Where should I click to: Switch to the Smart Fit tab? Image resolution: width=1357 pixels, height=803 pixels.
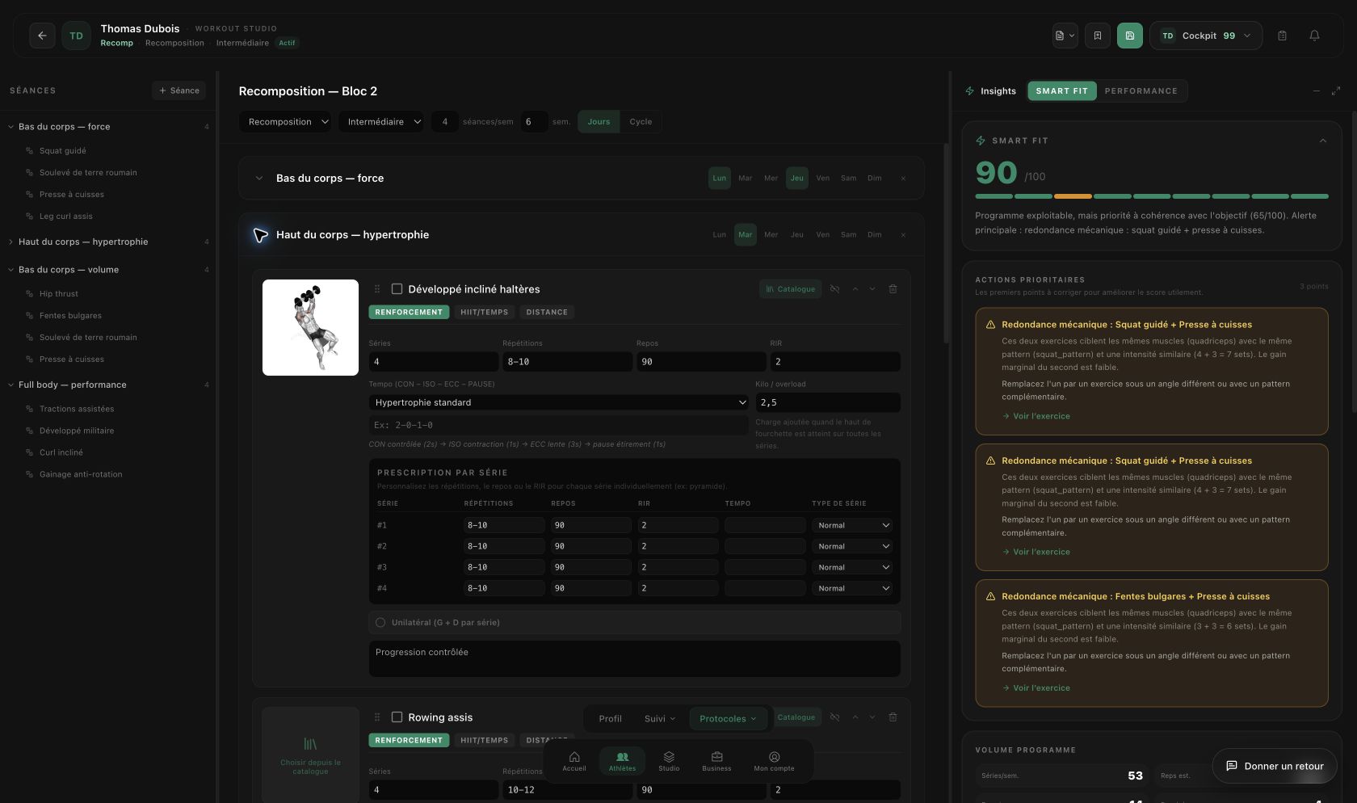[x=1061, y=91]
